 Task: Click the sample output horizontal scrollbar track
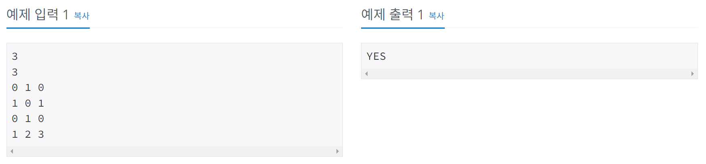(529, 74)
